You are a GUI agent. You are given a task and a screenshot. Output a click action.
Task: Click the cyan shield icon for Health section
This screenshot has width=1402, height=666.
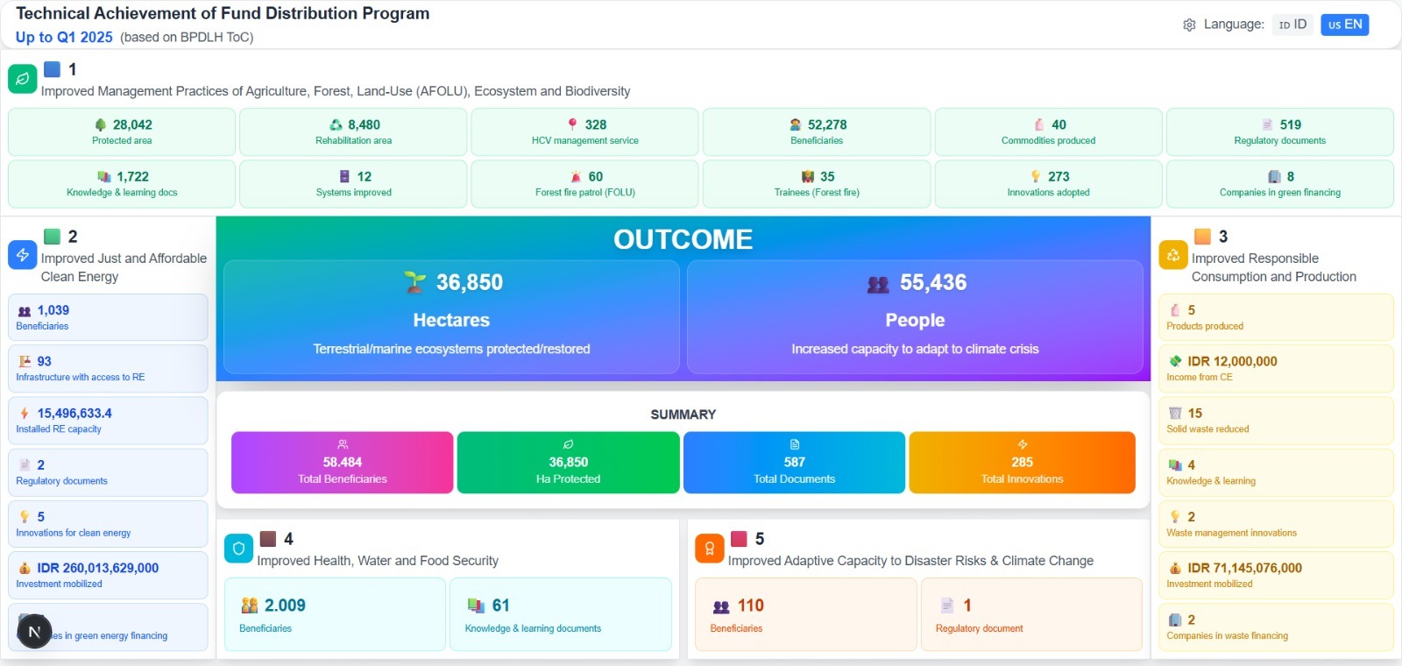(x=238, y=549)
